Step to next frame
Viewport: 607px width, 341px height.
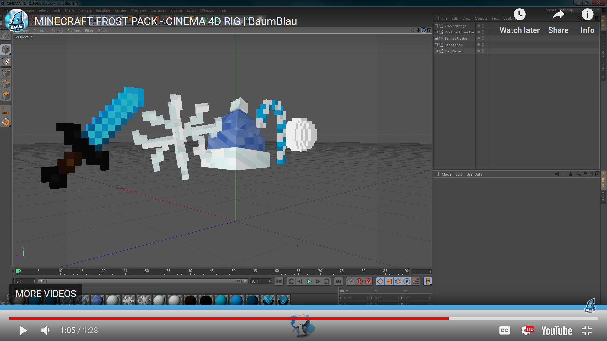(318, 282)
